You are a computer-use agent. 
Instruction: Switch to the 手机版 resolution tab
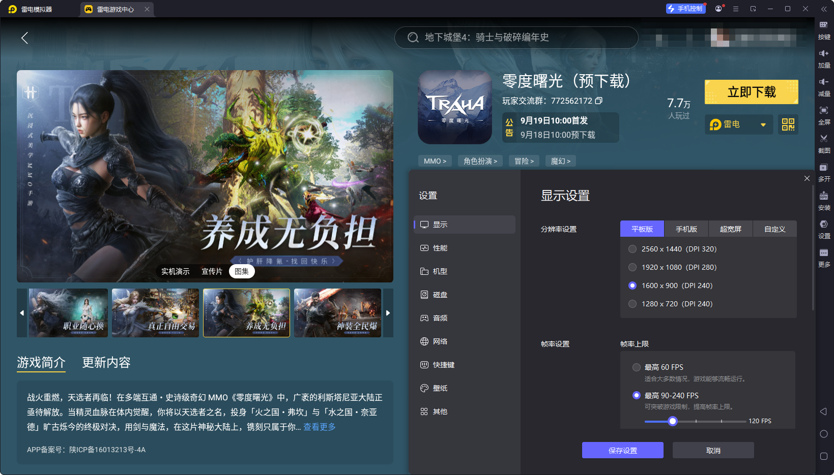(686, 229)
